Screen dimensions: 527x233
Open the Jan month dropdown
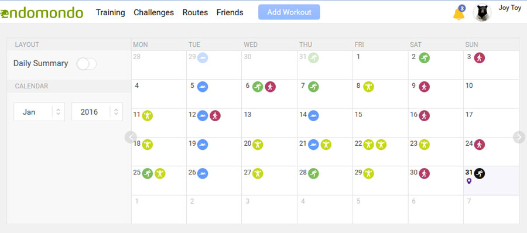click(39, 112)
